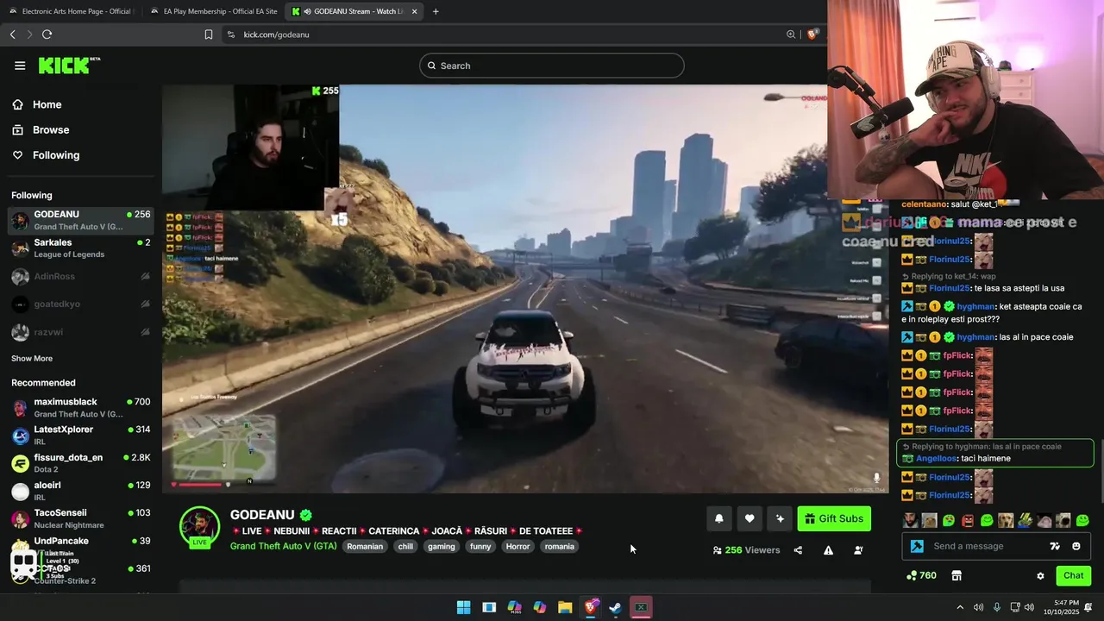This screenshot has width=1104, height=621.
Task: Toggle the follow heart button
Action: (x=750, y=518)
